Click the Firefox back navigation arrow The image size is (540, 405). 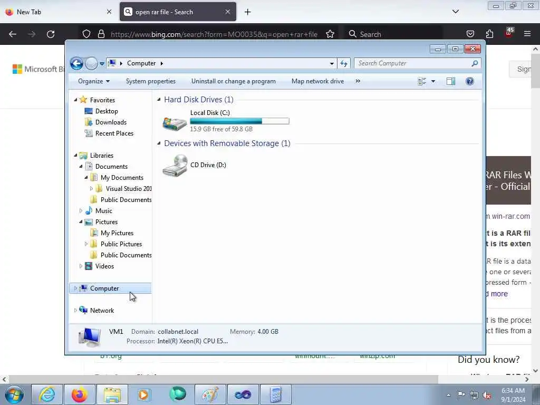click(13, 34)
